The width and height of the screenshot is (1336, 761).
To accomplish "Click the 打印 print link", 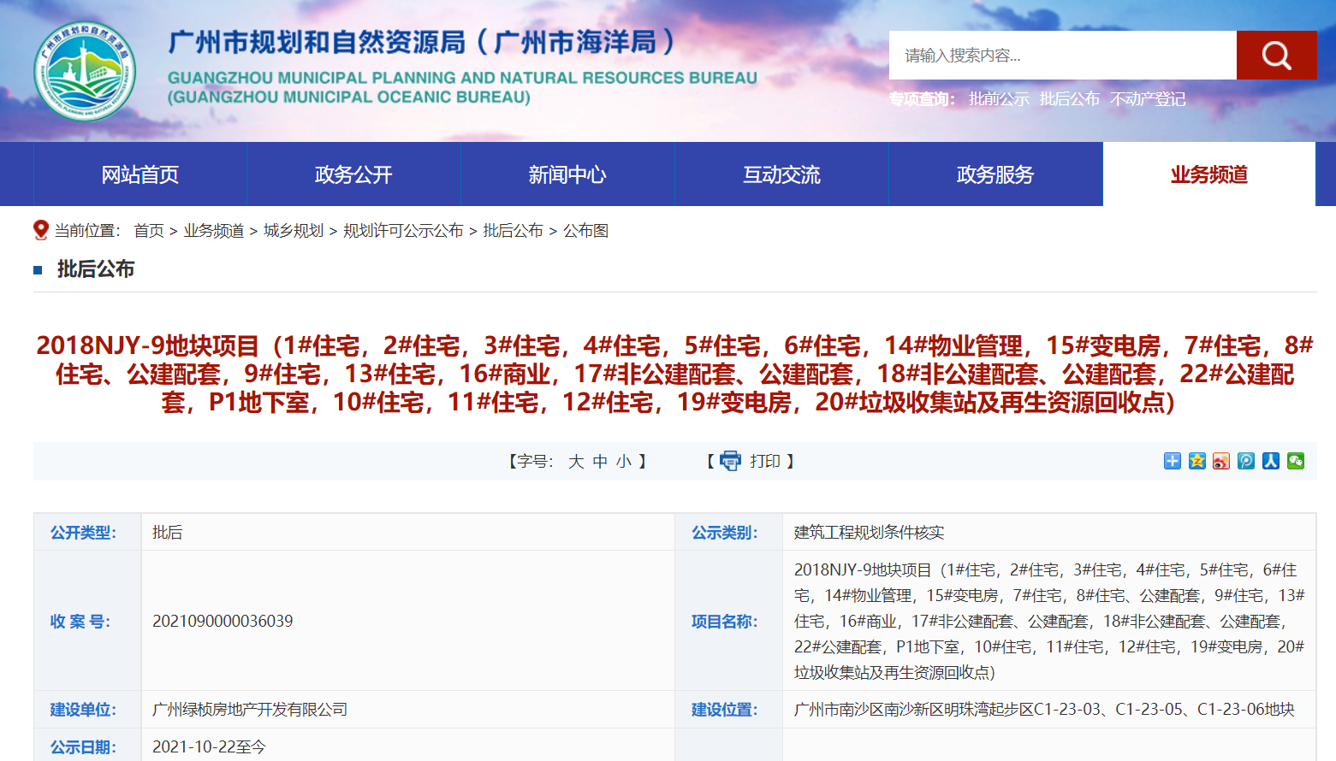I will (x=765, y=462).
